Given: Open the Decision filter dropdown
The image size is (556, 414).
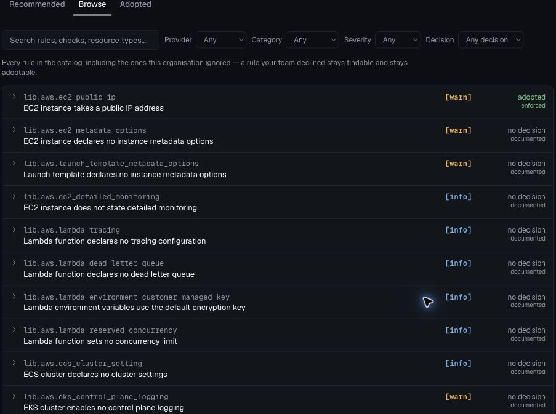Looking at the screenshot, I should point(491,40).
